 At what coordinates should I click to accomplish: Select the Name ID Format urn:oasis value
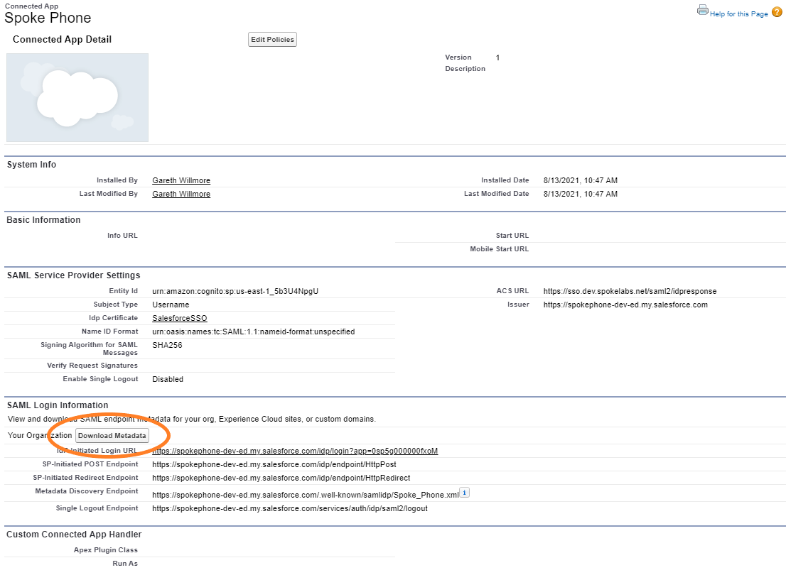click(253, 332)
